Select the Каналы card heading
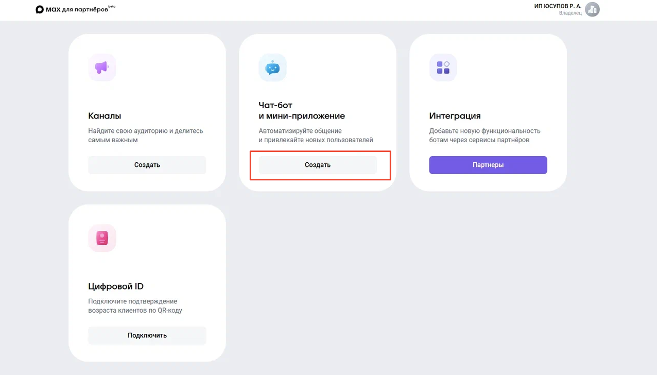Viewport: 657px width, 375px height. click(105, 116)
